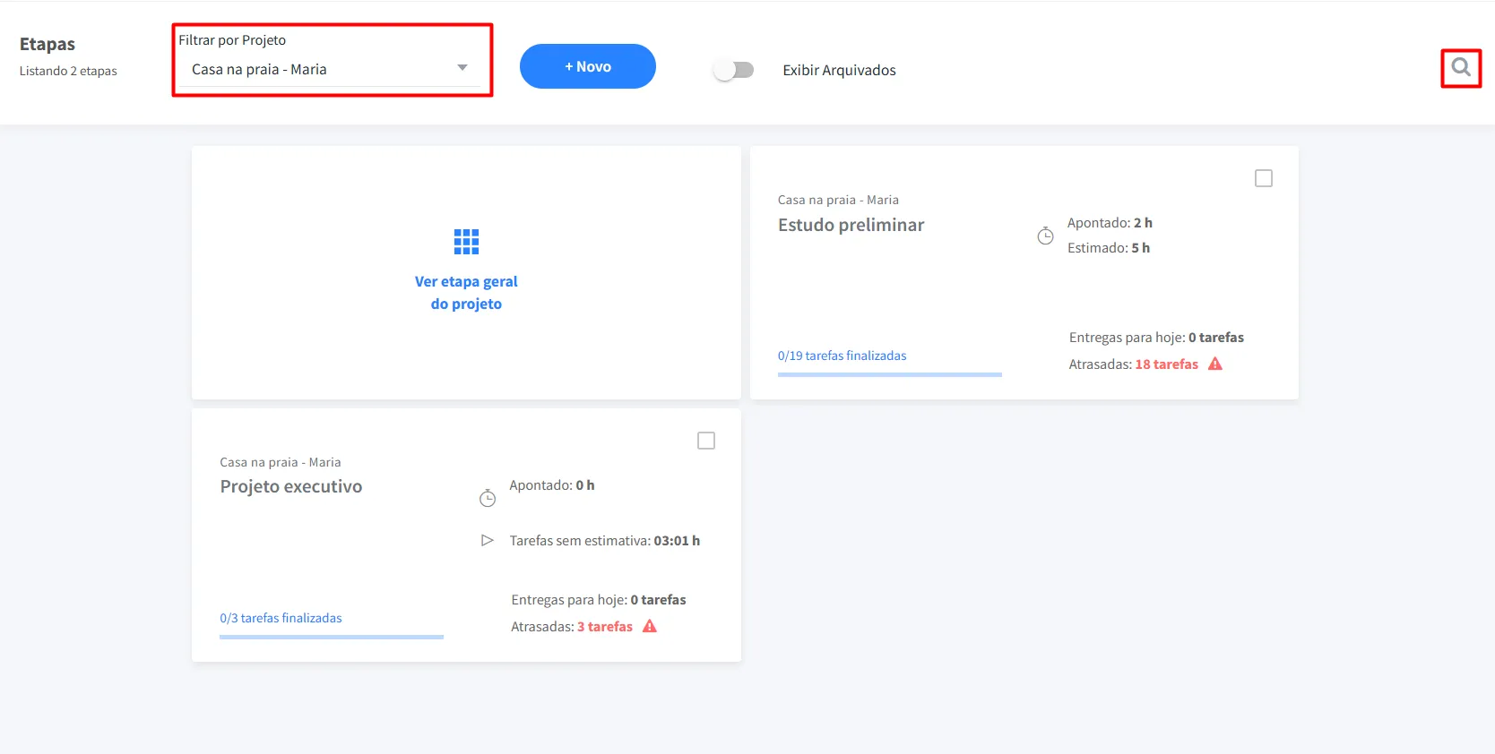This screenshot has height=754, width=1495.
Task: Click Estimado: 5 h value
Action: [1109, 248]
